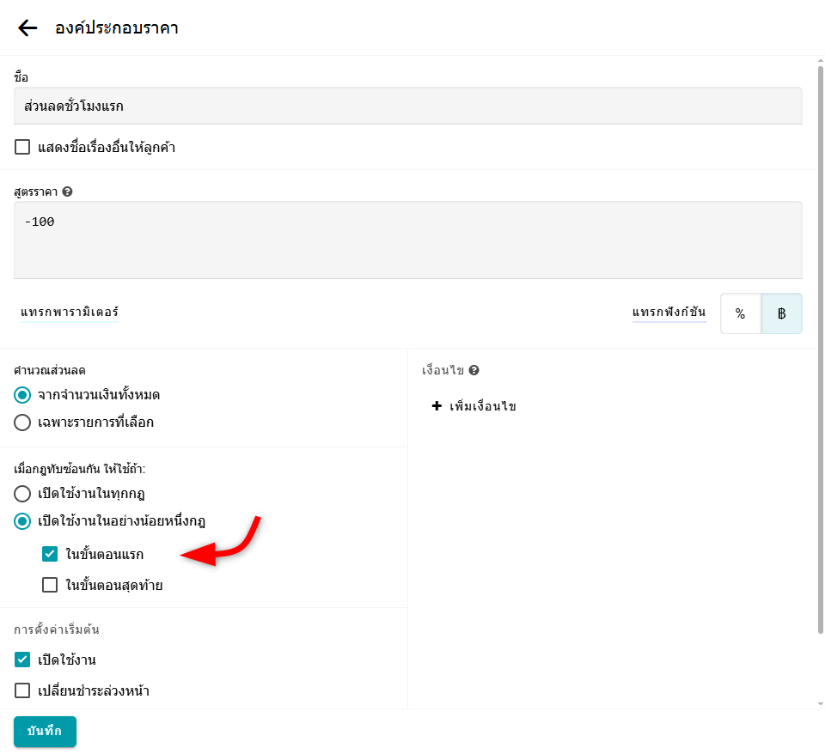Open the แทรกฟังก์ชัน insert menu
This screenshot has height=754, width=825.
click(x=669, y=313)
